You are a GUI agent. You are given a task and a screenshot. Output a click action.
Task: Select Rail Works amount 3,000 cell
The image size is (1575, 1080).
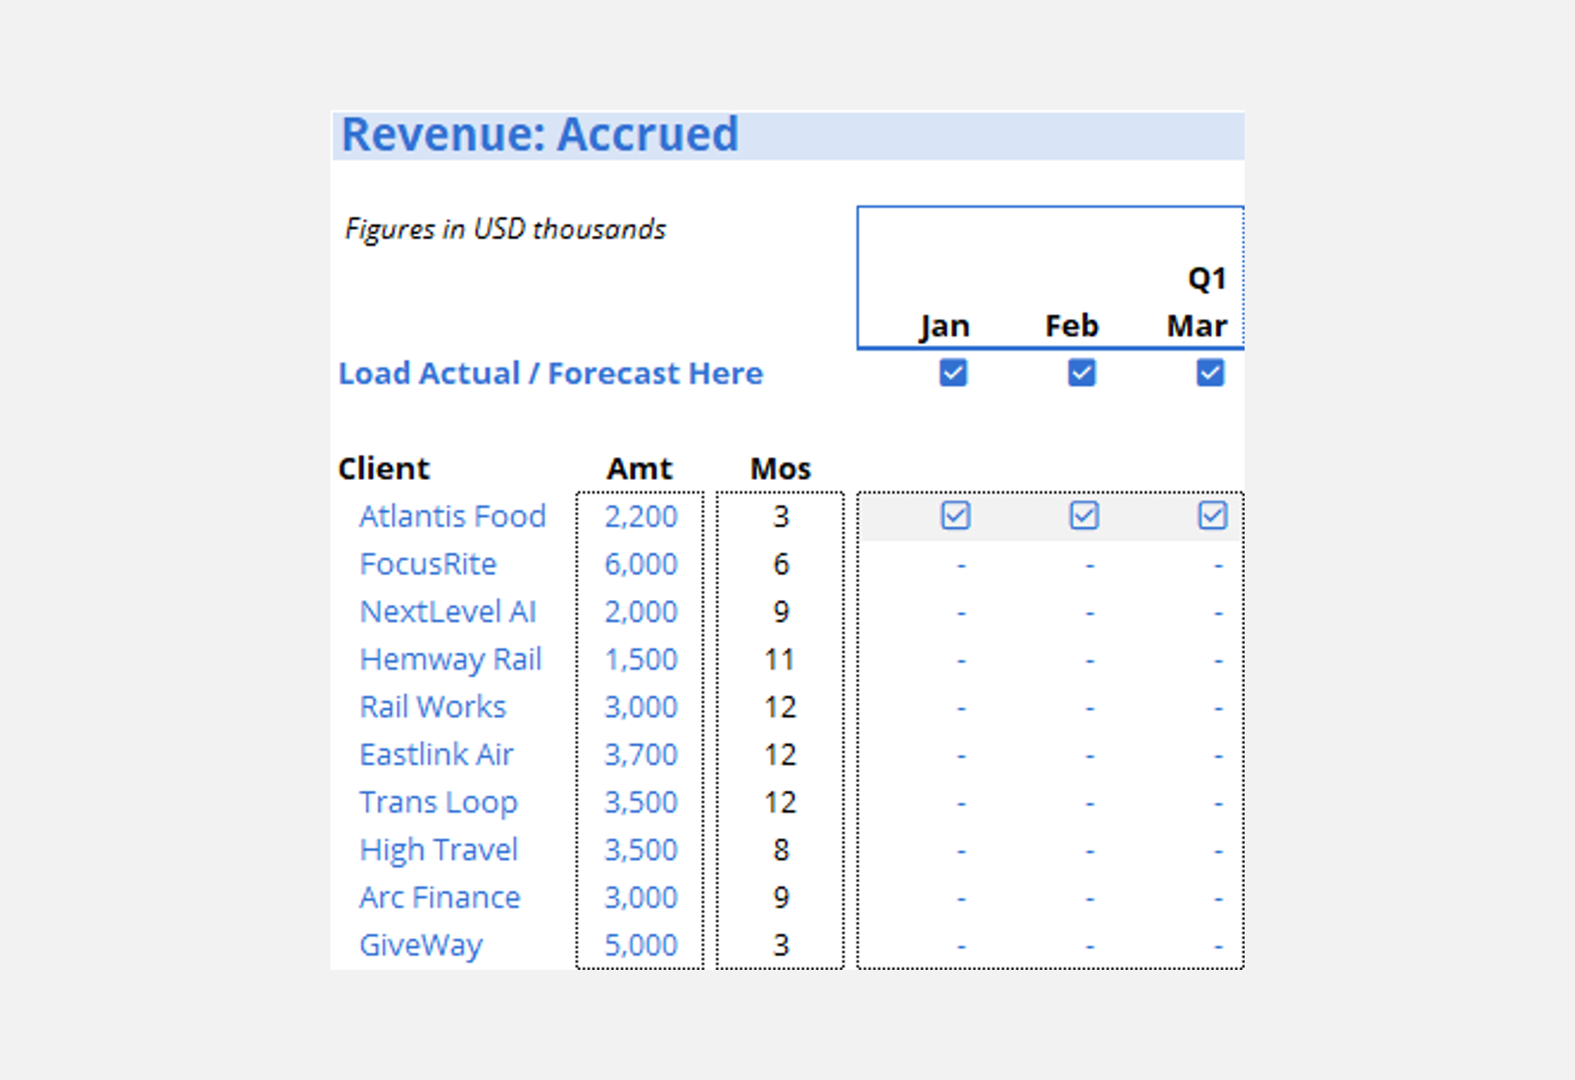point(641,707)
